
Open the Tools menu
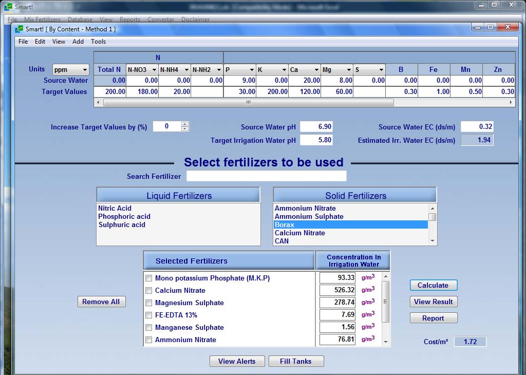pyautogui.click(x=98, y=42)
